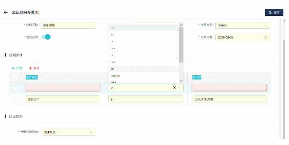This screenshot has width=289, height=145.
Task: Open the operator dropdown in 送货城市 row
Action: point(146,99)
